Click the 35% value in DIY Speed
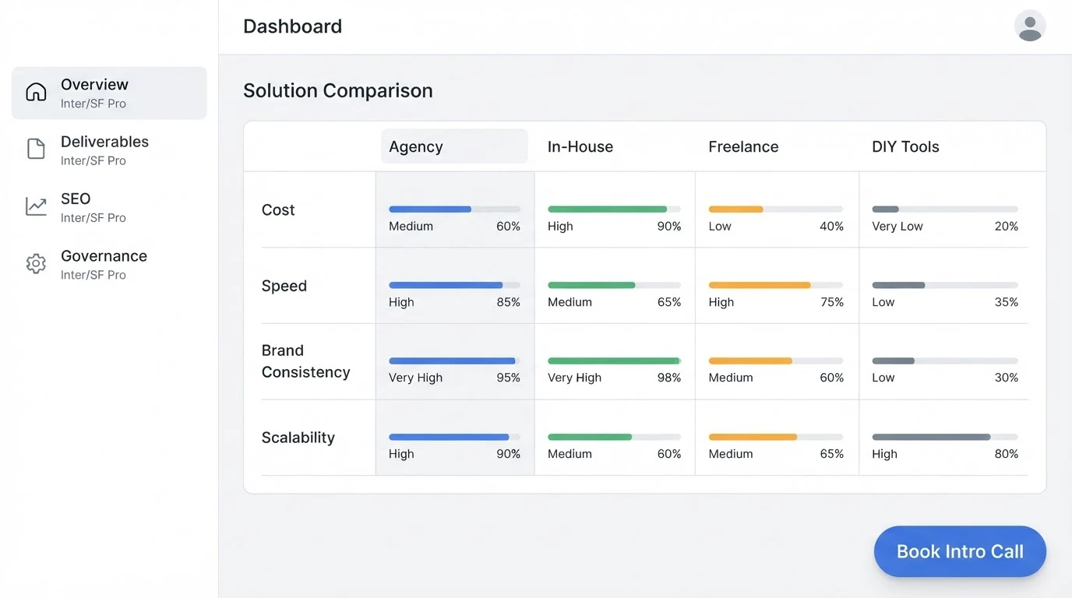 coord(1007,302)
